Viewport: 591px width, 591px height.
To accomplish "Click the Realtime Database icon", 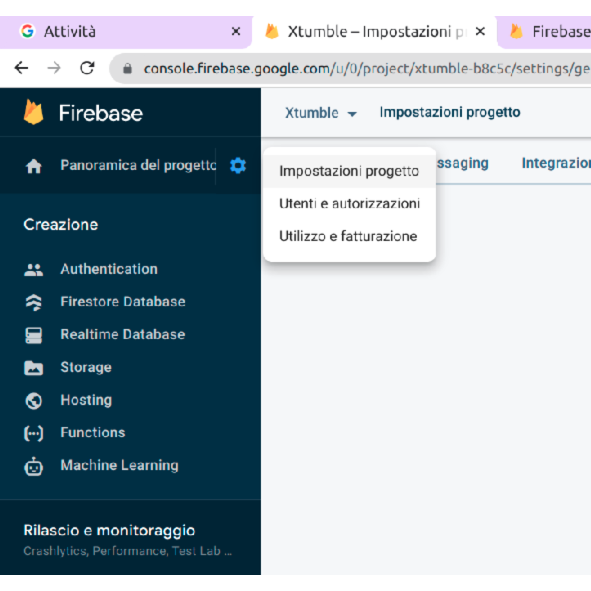I will (x=34, y=335).
